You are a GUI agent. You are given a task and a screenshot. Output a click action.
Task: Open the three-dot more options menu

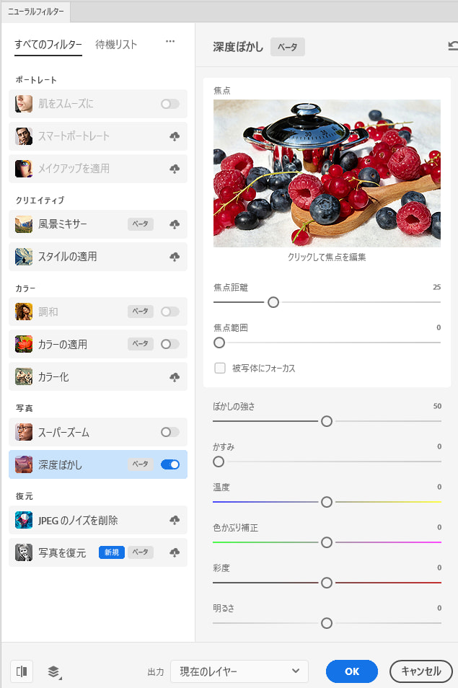click(x=170, y=42)
